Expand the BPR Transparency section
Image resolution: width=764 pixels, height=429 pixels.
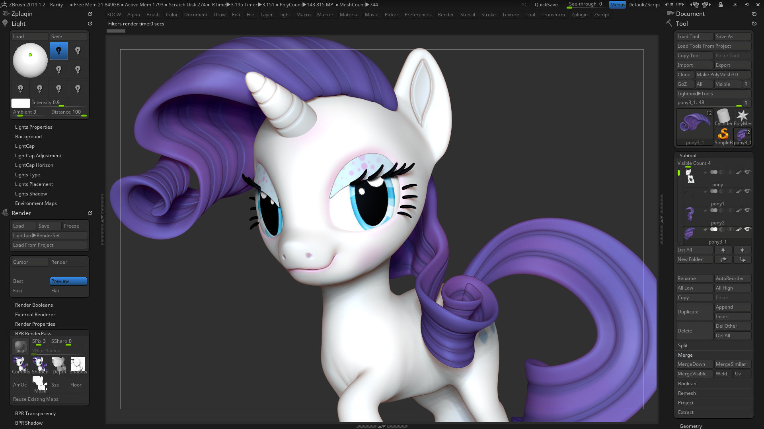tap(35, 414)
